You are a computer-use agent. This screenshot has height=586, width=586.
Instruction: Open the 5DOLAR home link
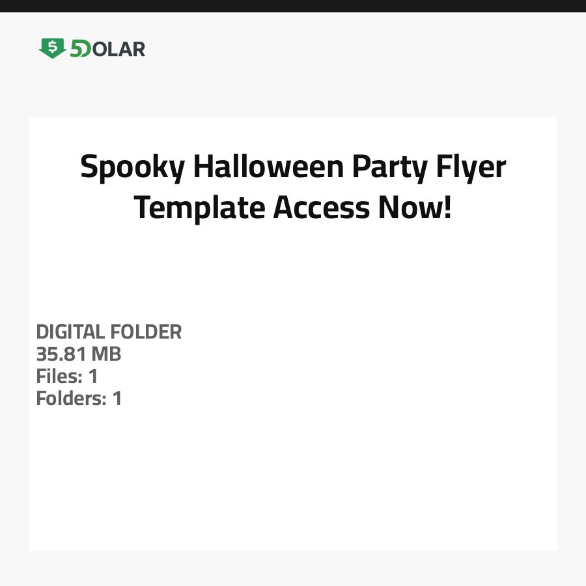tap(92, 49)
